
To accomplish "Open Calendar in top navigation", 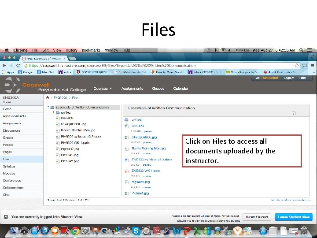I will (x=181, y=89).
